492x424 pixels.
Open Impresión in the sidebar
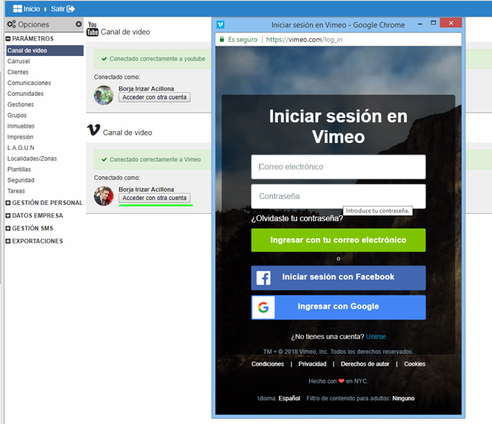tap(20, 136)
